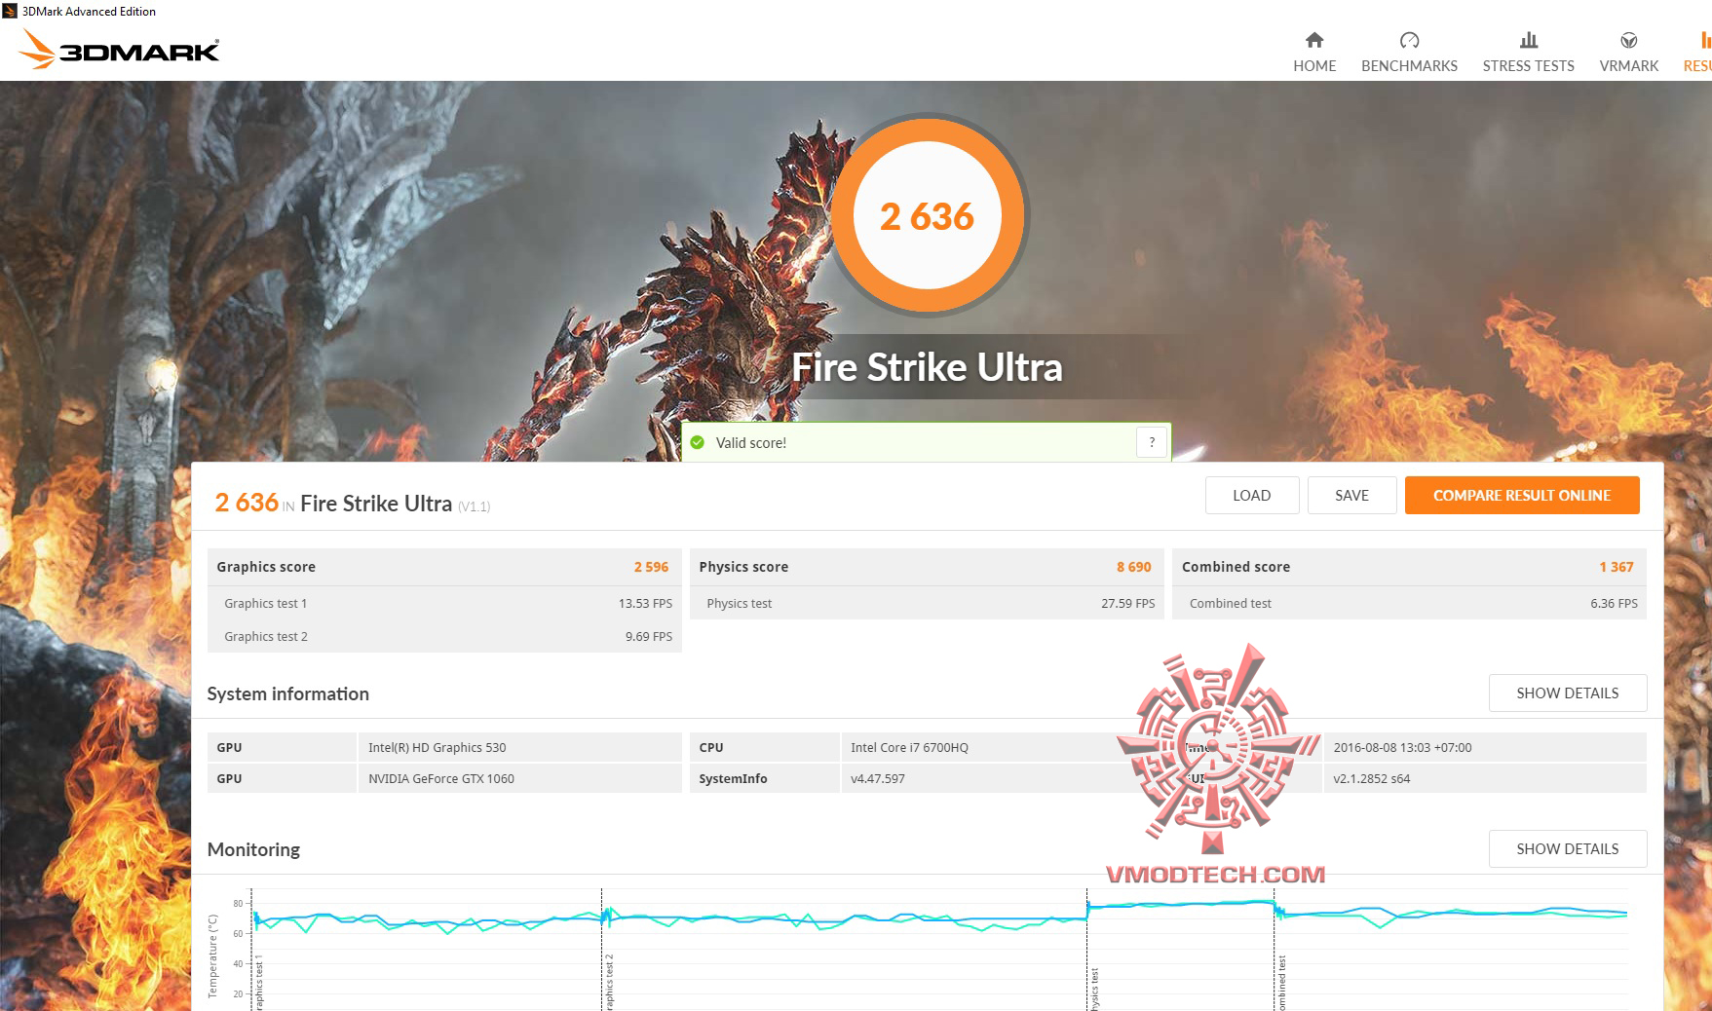Click the Monitoring section heading
The image size is (1712, 1011).
(253, 849)
